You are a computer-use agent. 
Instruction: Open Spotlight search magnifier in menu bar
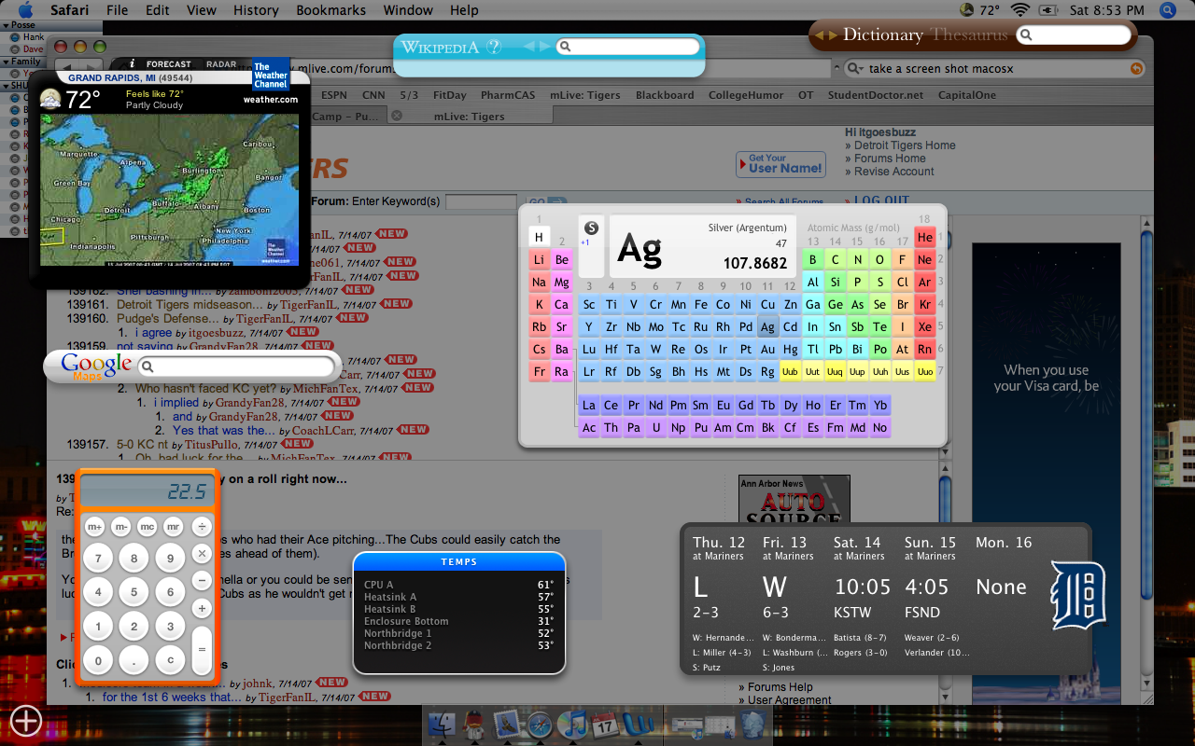(1168, 10)
